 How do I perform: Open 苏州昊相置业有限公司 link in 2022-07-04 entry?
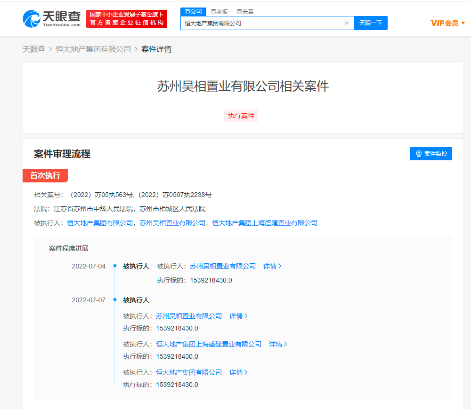tap(223, 266)
